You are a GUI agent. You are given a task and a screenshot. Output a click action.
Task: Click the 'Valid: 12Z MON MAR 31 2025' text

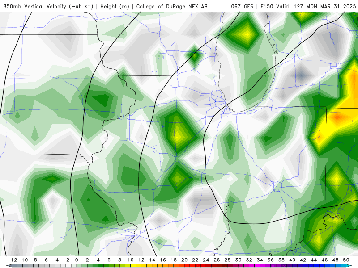click(x=316, y=6)
